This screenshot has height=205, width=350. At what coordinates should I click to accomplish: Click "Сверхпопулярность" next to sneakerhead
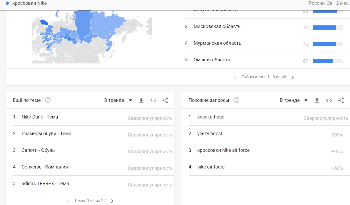(x=326, y=118)
